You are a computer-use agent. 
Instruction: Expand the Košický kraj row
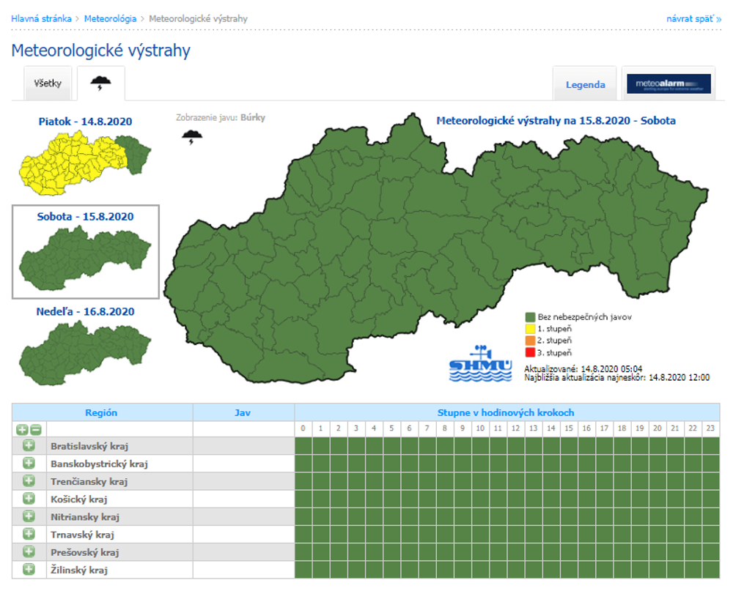29,499
